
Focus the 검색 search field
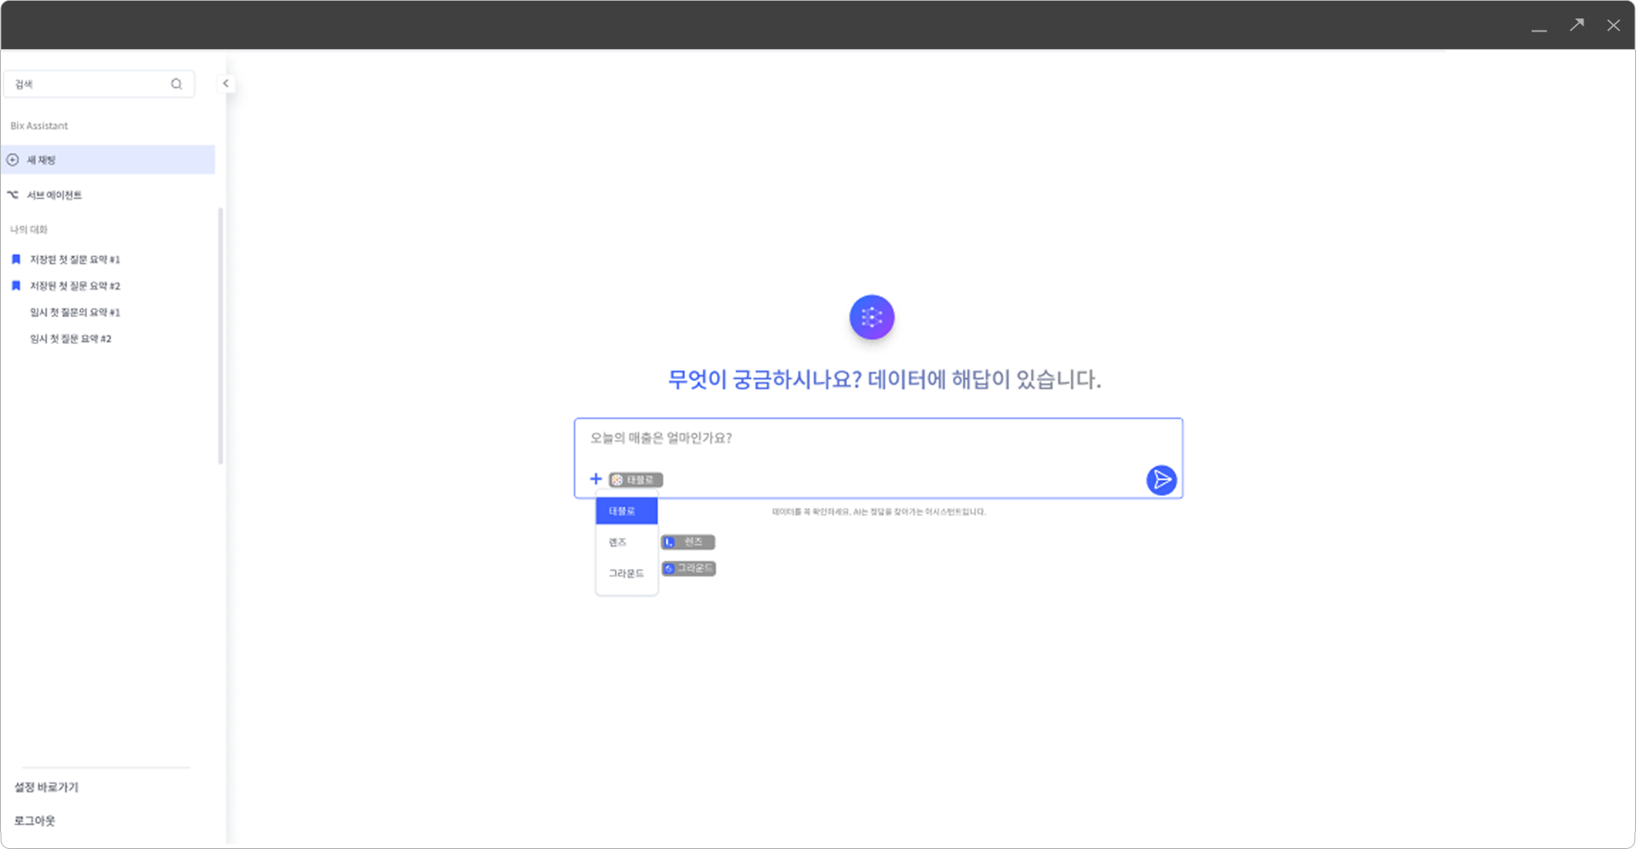click(99, 84)
